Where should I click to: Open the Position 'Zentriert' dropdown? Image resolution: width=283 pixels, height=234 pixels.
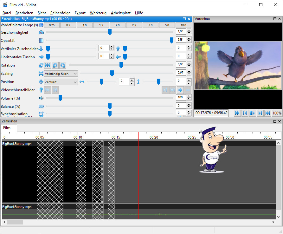(x=61, y=82)
